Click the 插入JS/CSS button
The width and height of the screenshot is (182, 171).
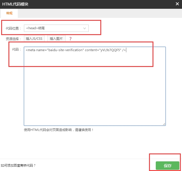[x=34, y=39]
